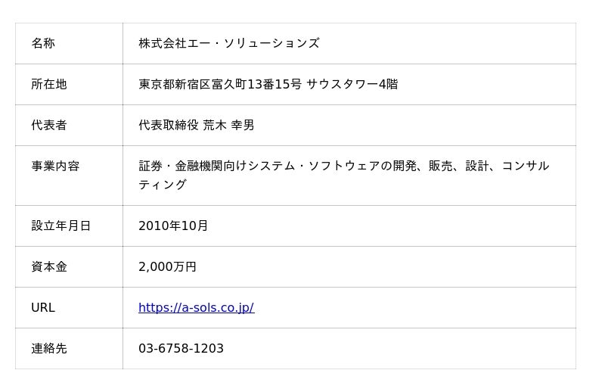Click the 代表者 row label
Viewport: 605px width, 392px height.
49,126
